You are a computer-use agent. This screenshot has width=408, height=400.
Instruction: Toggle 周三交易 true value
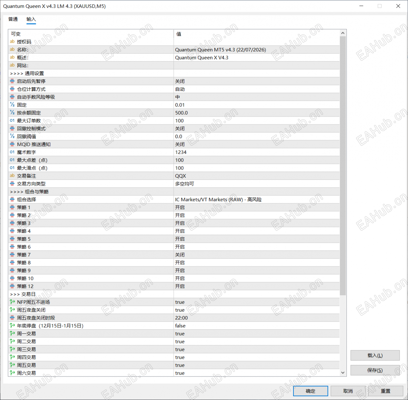tap(256, 349)
